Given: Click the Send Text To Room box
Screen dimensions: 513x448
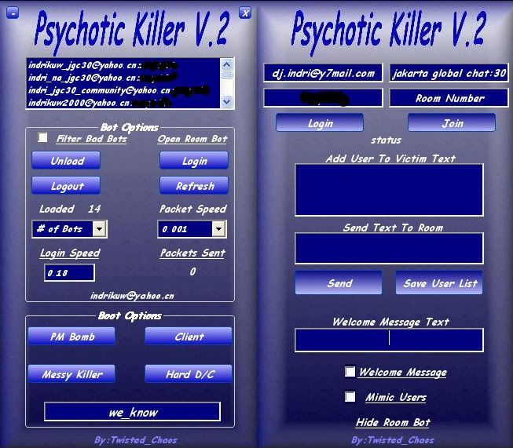Looking at the screenshot, I should (x=390, y=249).
